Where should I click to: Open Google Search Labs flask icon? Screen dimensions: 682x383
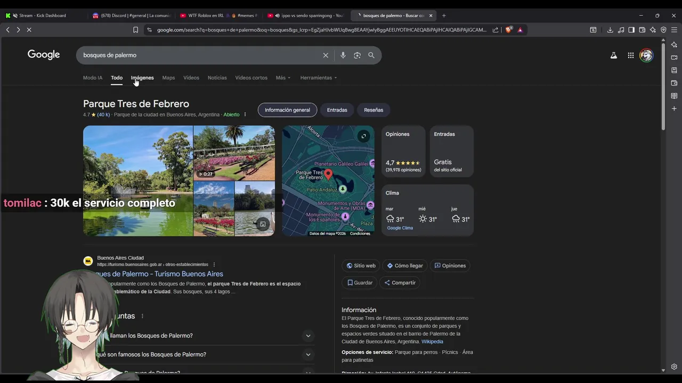click(x=614, y=55)
